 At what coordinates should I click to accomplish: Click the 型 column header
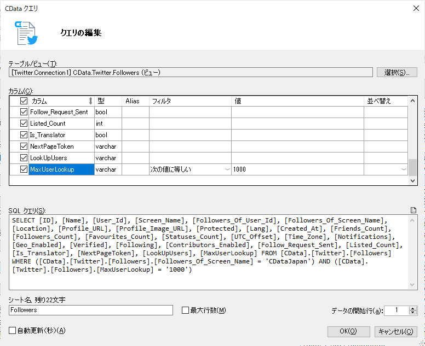tap(108, 101)
